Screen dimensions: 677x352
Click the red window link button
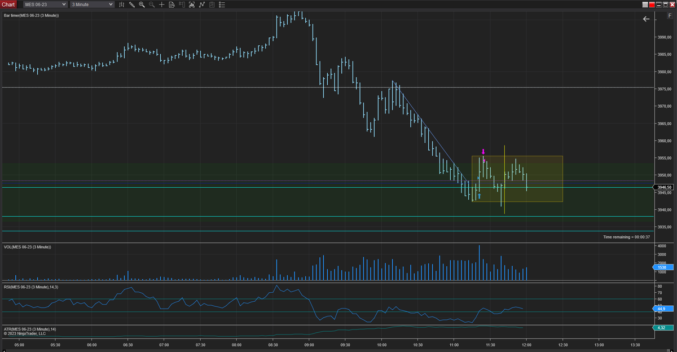[x=652, y=5]
